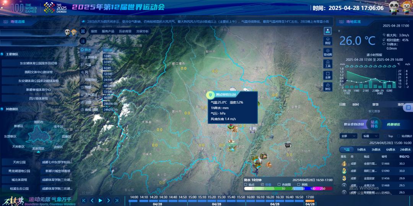Open the 全部 dropdown in ranking panel
The height and width of the screenshot is (206, 413).
pyautogui.click(x=348, y=136)
